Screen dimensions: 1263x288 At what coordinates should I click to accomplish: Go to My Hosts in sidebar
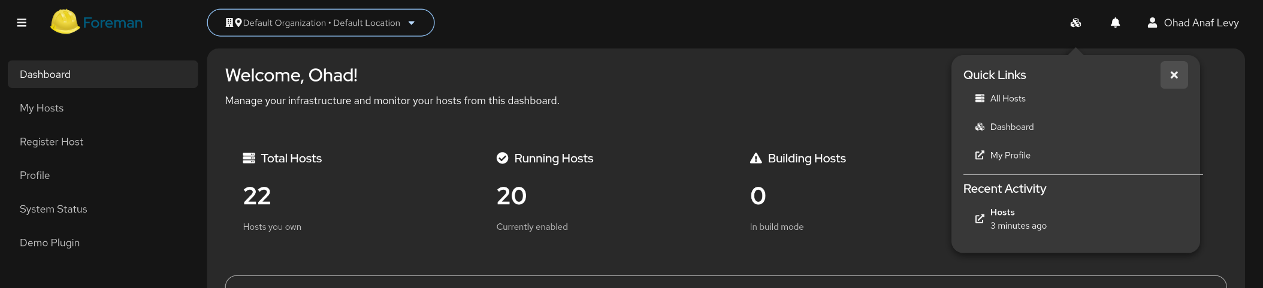[42, 108]
